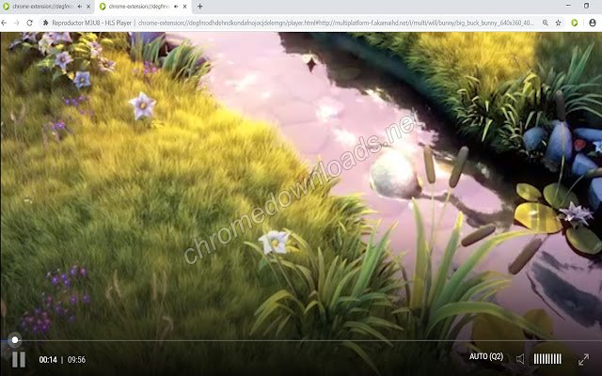Seek using the progress bar handle

tap(15, 340)
